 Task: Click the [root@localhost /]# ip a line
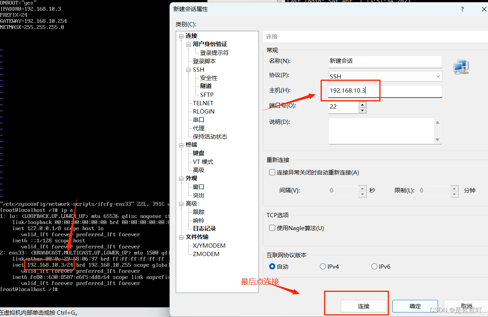coord(37,210)
